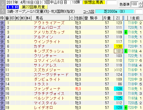
Task: Click the 芝2000m (B) course field
Action: (114, 12)
